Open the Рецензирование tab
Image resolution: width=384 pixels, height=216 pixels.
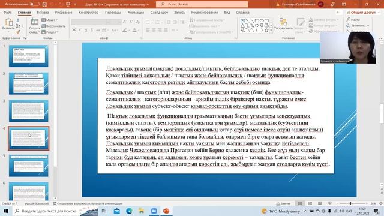tap(205, 12)
